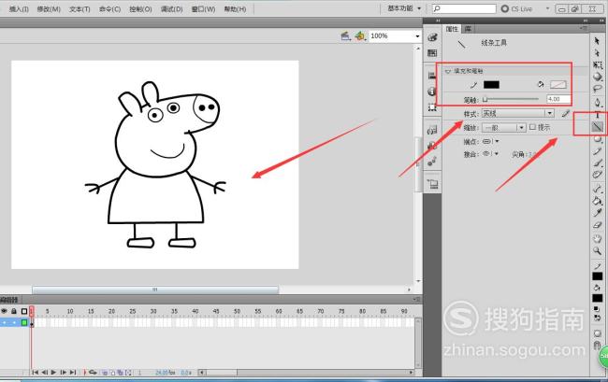
Task: Select the Paint Bucket tool
Action: click(597, 201)
